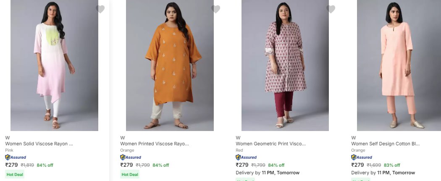Click ₹279 price of geometric print kurta
The height and width of the screenshot is (181, 441).
click(x=242, y=165)
